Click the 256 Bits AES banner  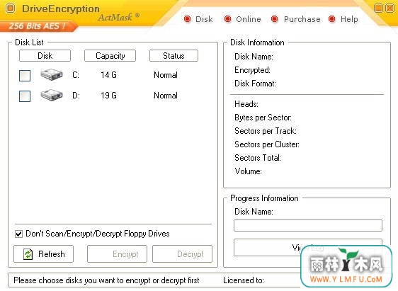pos(38,26)
